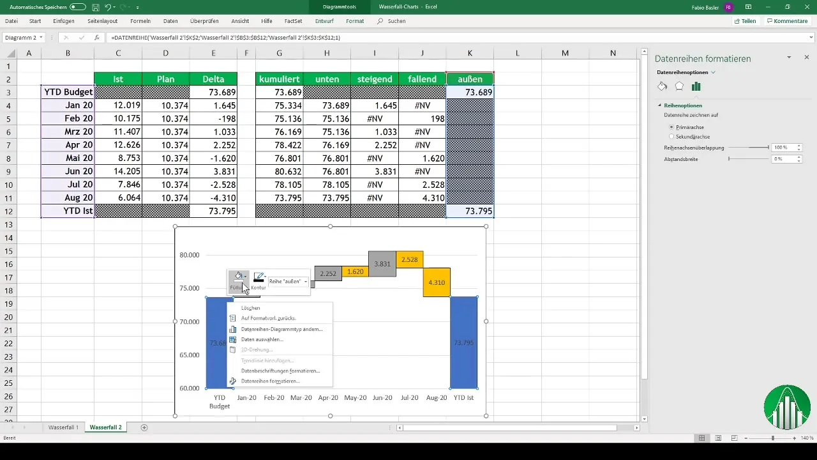
Task: Open the Datei menu
Action: pos(11,21)
